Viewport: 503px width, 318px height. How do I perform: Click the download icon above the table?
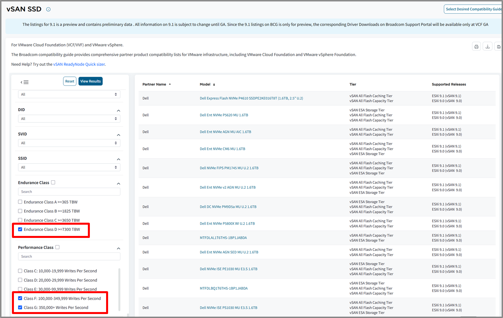[x=487, y=47]
